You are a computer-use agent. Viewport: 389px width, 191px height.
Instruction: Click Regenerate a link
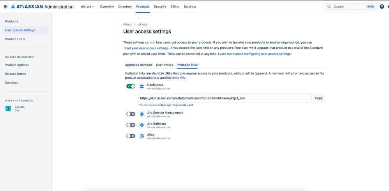click(x=183, y=105)
